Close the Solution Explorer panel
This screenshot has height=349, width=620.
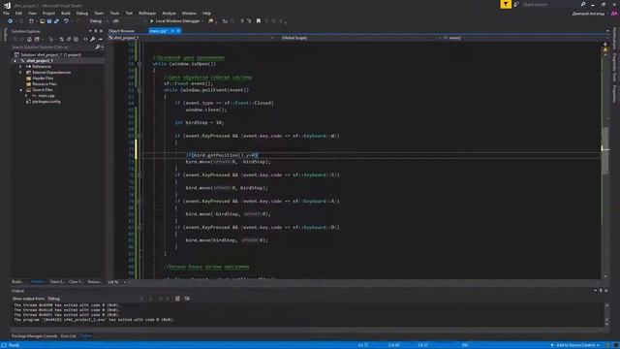point(101,31)
